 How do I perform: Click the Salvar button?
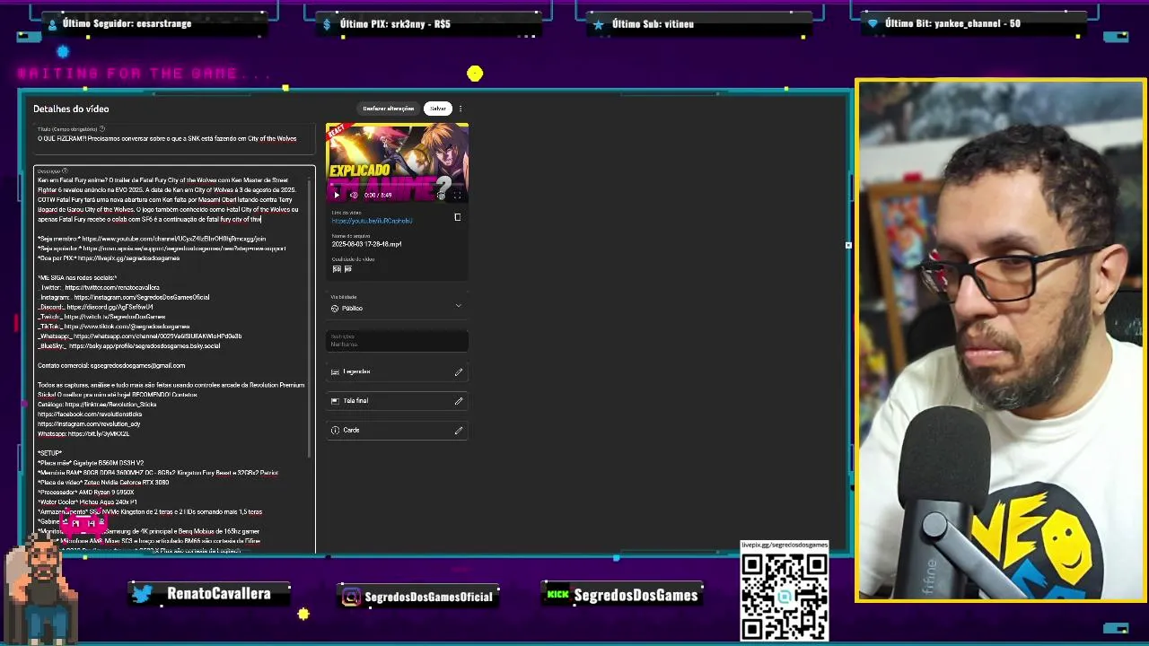(x=437, y=109)
